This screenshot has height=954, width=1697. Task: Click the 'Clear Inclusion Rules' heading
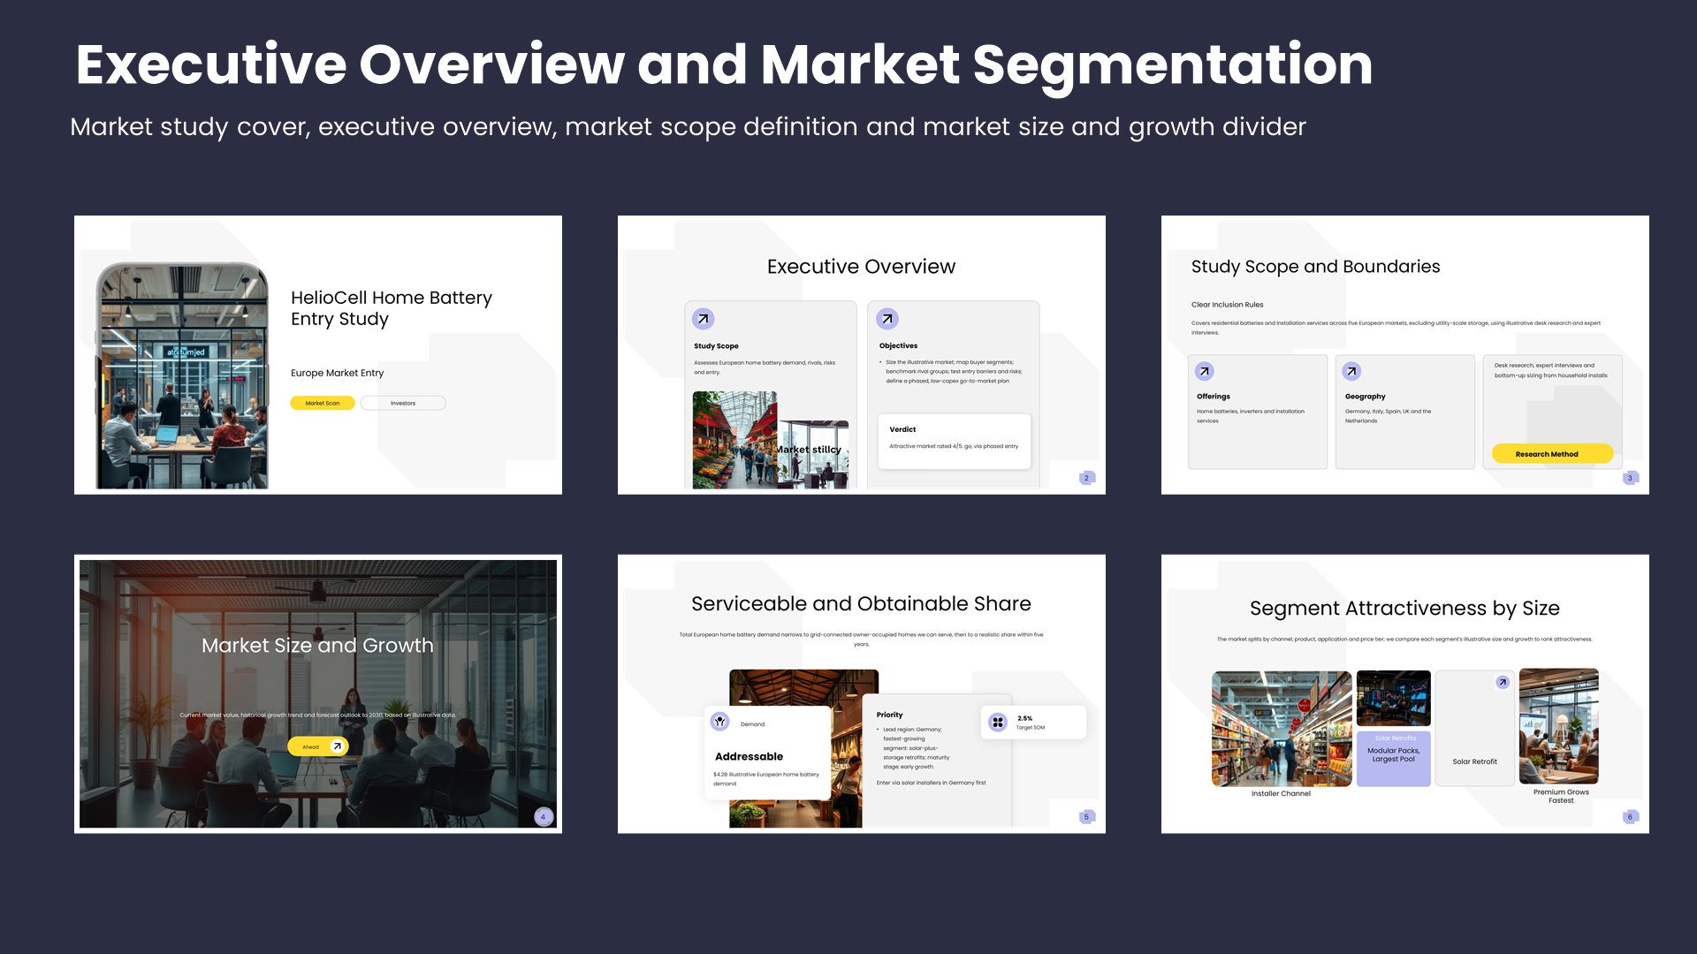(x=1227, y=305)
